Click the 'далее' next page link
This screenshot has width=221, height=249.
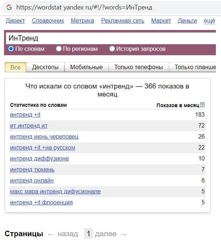click(x=106, y=234)
